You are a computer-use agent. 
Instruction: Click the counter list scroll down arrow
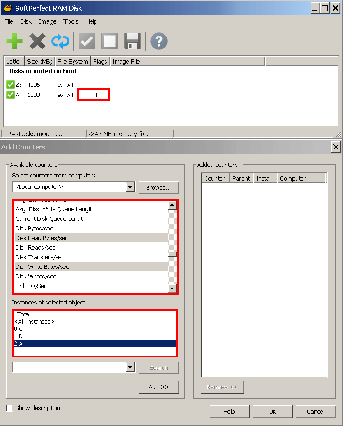pyautogui.click(x=172, y=288)
